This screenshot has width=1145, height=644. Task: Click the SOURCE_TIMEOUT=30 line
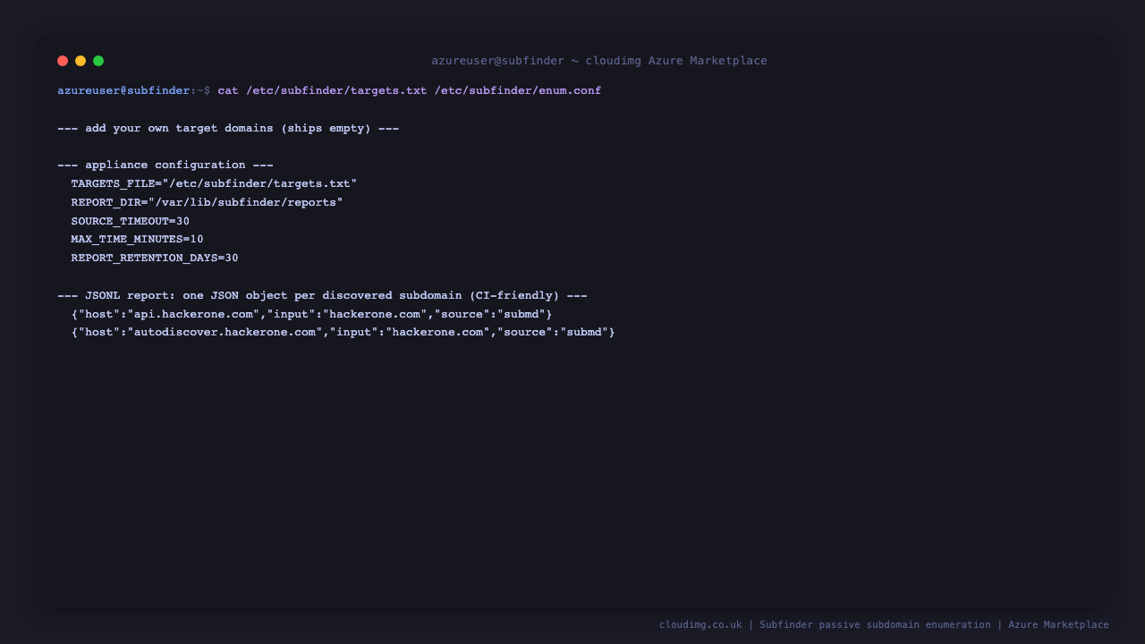pyautogui.click(x=131, y=222)
